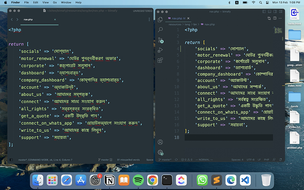This screenshot has height=190, width=304.
Task: Open Notion from the Dock
Action: pos(110,180)
